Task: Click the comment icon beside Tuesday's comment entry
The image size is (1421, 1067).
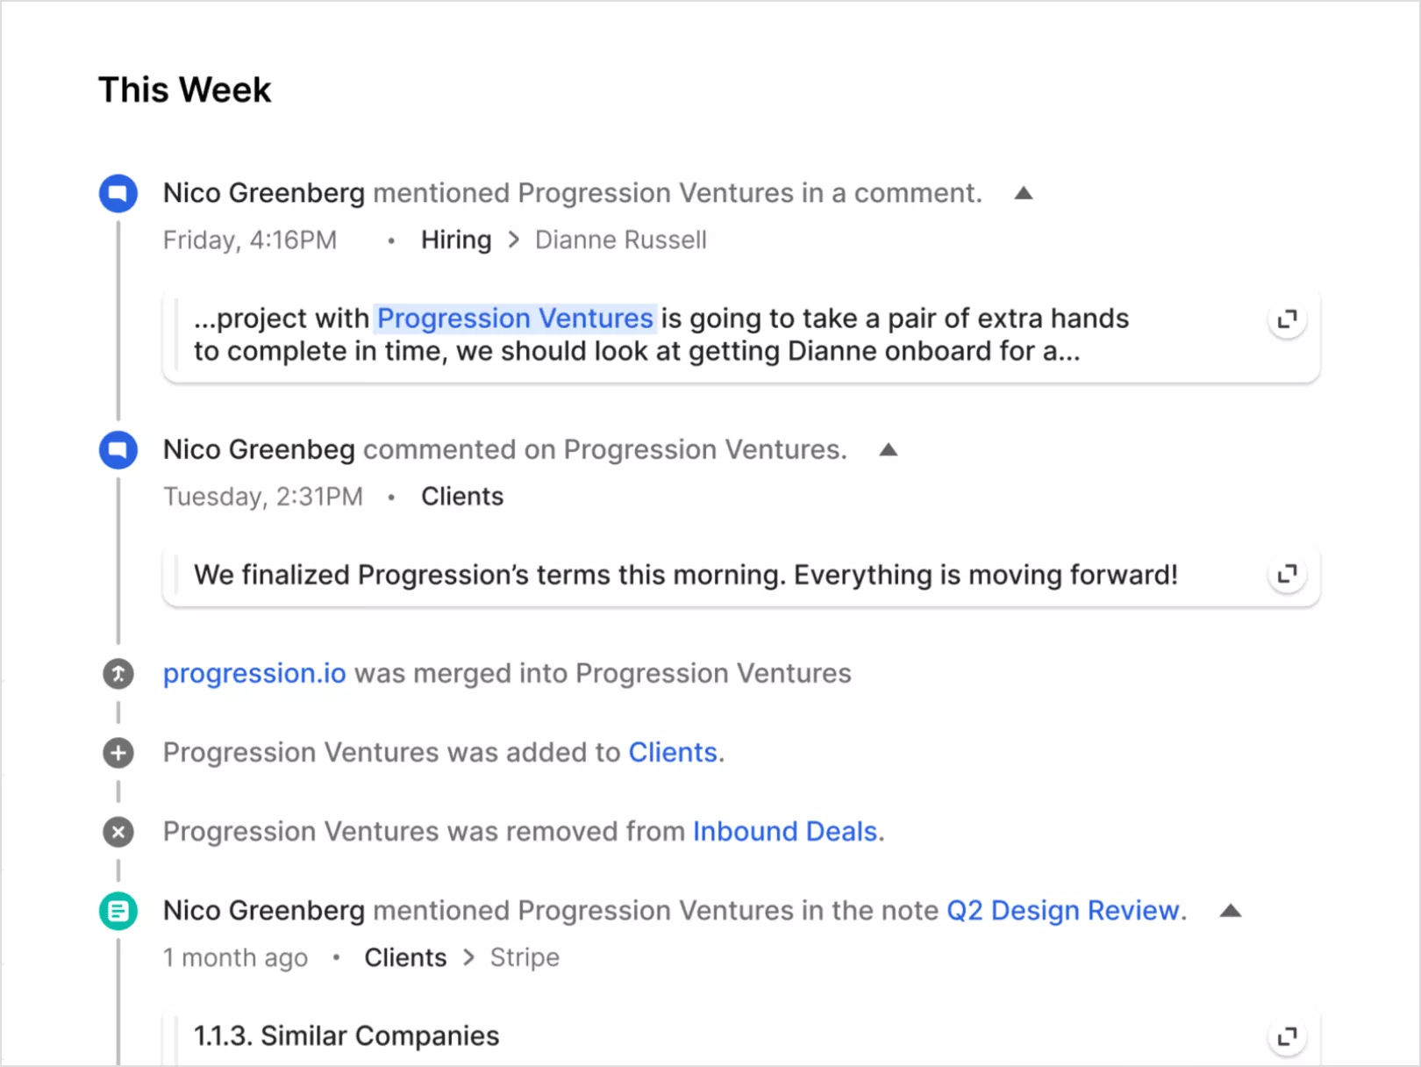Action: click(118, 450)
